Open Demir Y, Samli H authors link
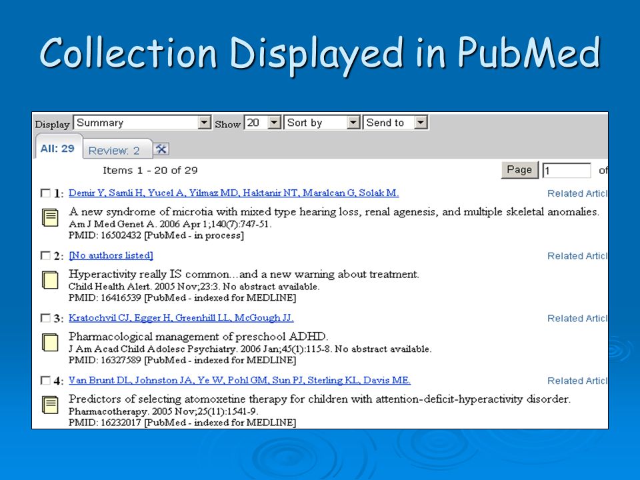Viewport: 640px width, 480px height. (233, 193)
